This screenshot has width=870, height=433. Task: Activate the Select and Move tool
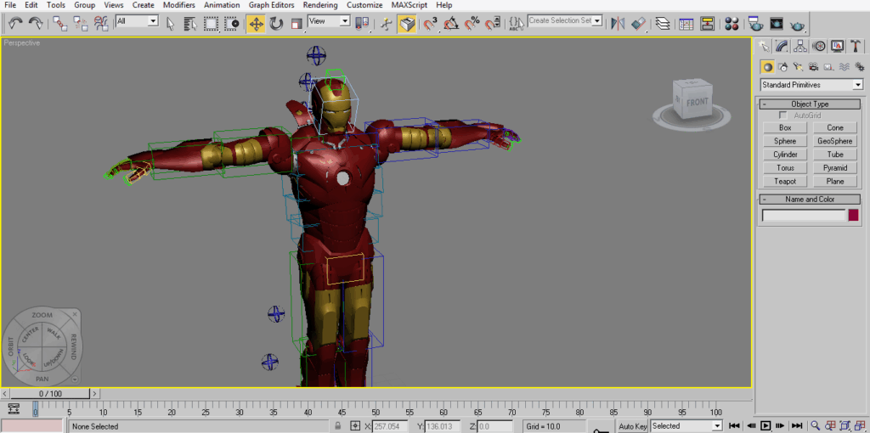(x=256, y=23)
